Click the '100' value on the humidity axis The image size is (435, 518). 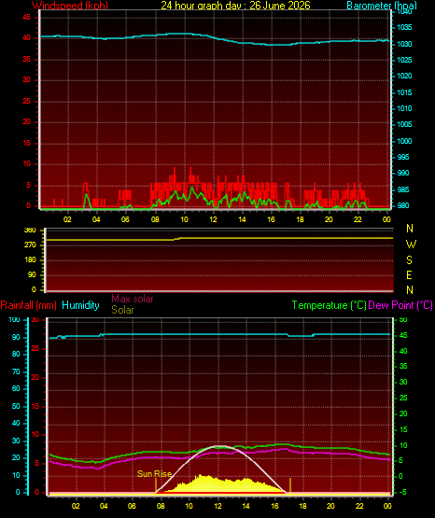[x=14, y=320]
